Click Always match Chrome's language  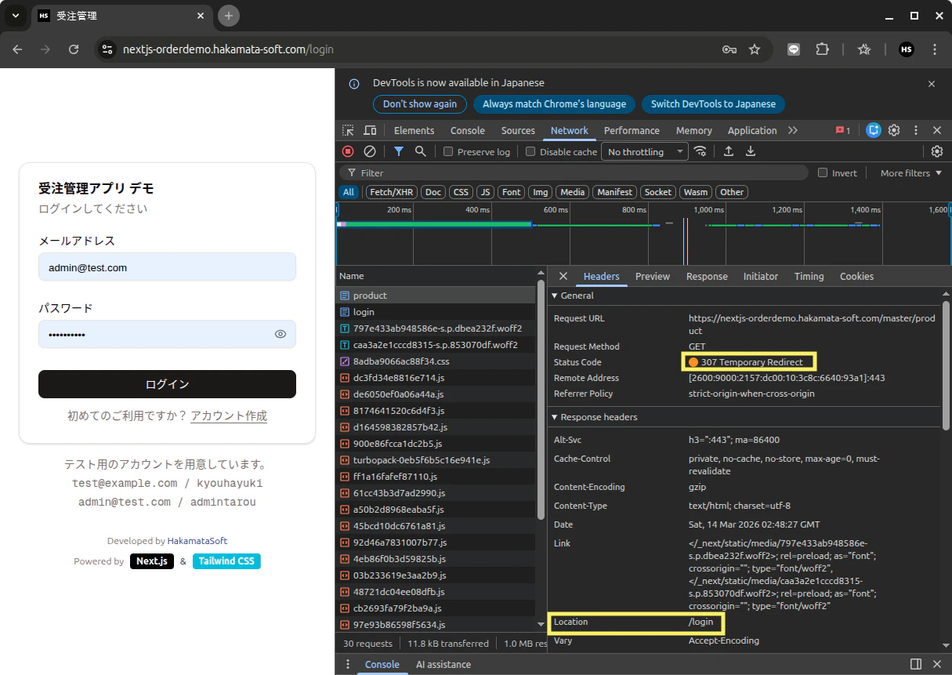[554, 103]
